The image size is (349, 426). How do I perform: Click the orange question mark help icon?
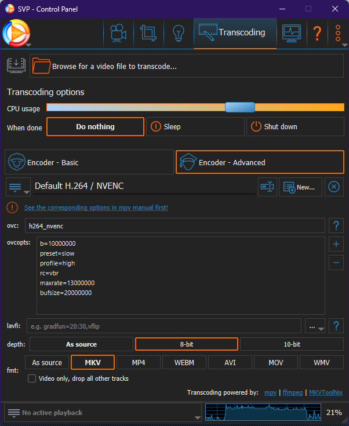tap(317, 33)
